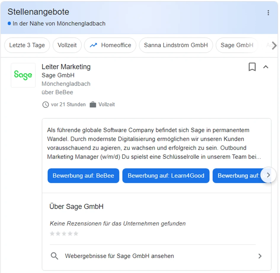Screen dimensions: 280x273
Task: Open the three-dot more options menu
Action: coord(268,13)
